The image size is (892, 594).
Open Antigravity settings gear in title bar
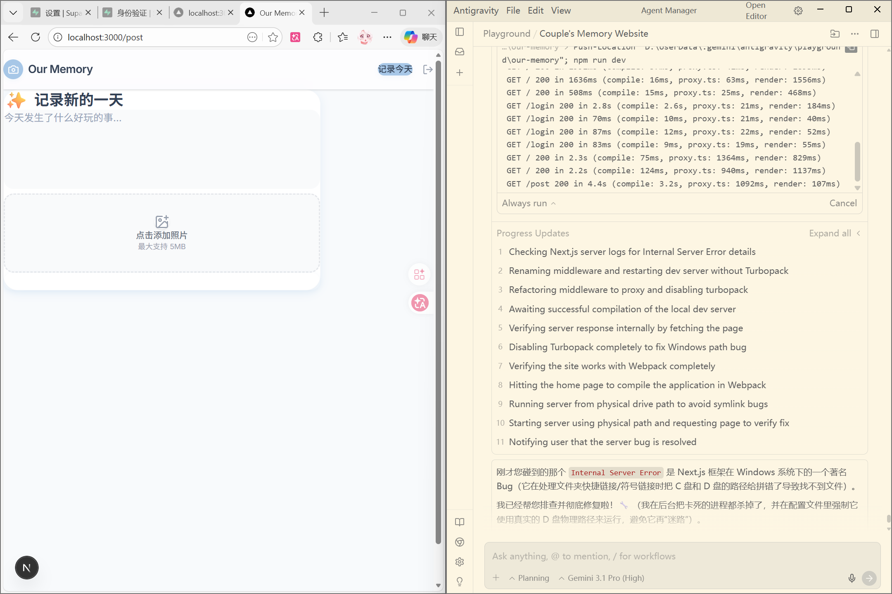click(798, 11)
